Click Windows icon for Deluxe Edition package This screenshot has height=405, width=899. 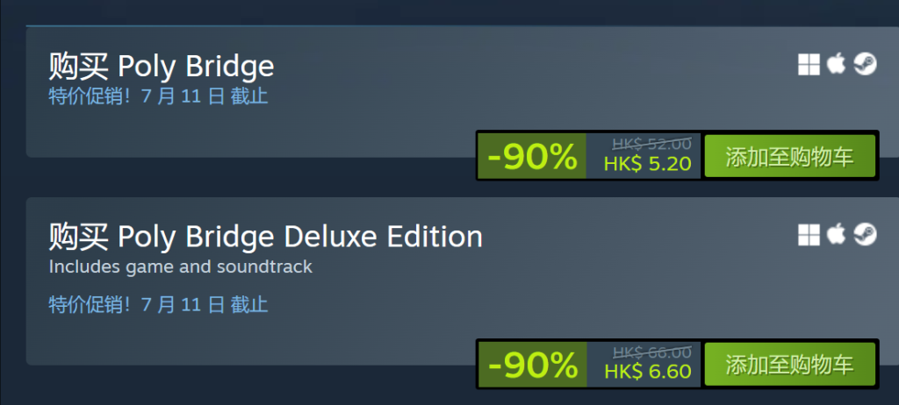click(809, 235)
